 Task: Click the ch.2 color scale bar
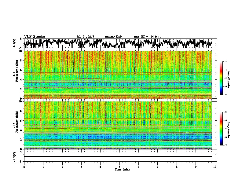click(x=221, y=129)
